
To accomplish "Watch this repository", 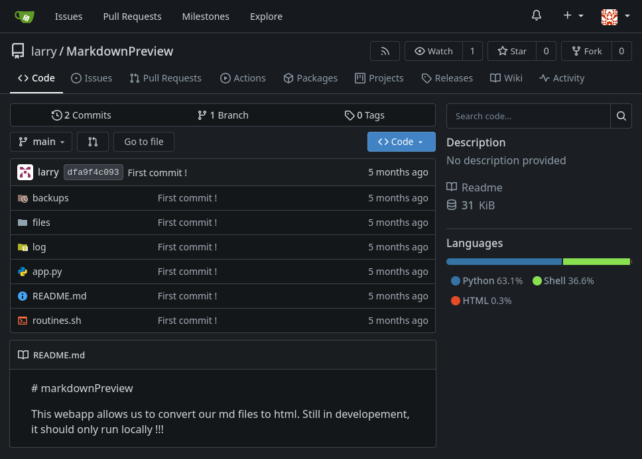I will (x=434, y=51).
